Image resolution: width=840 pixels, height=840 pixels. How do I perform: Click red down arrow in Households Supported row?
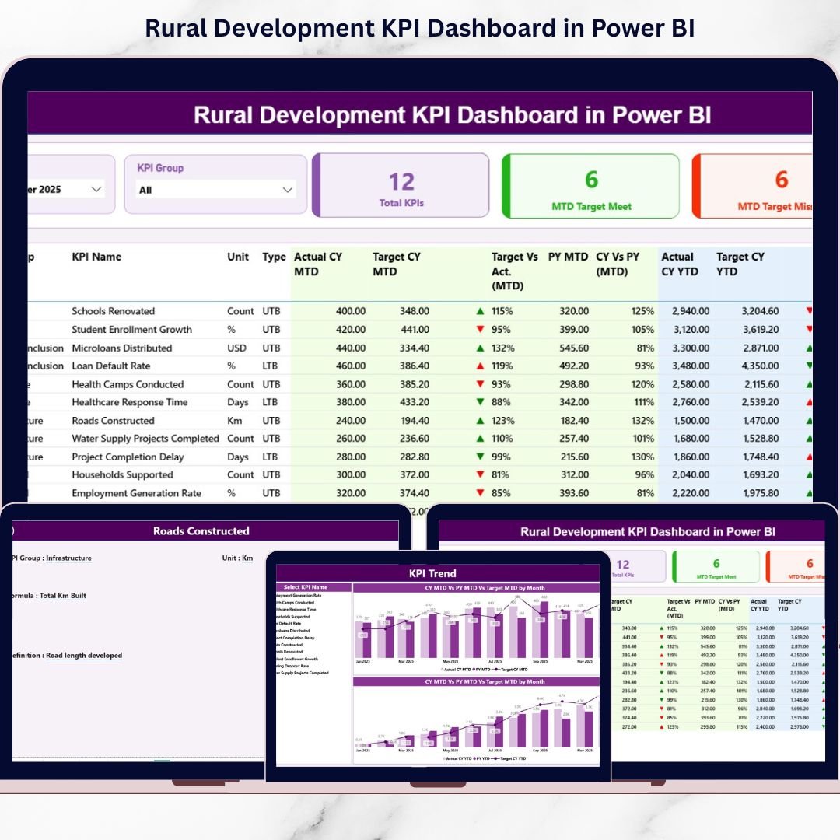480,475
